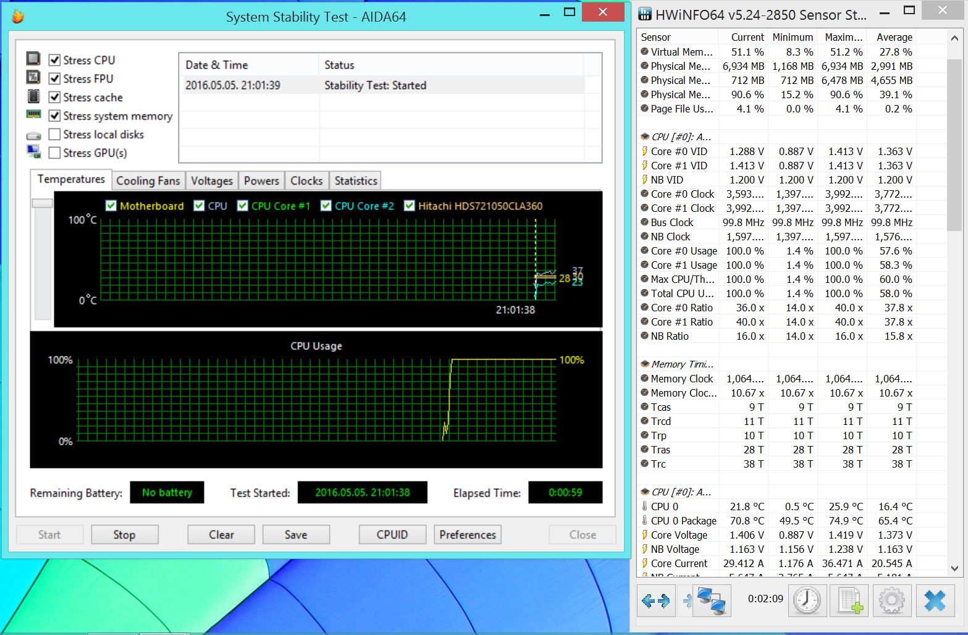
Task: Select the Core #0 Clock sensor row
Action: click(777, 194)
